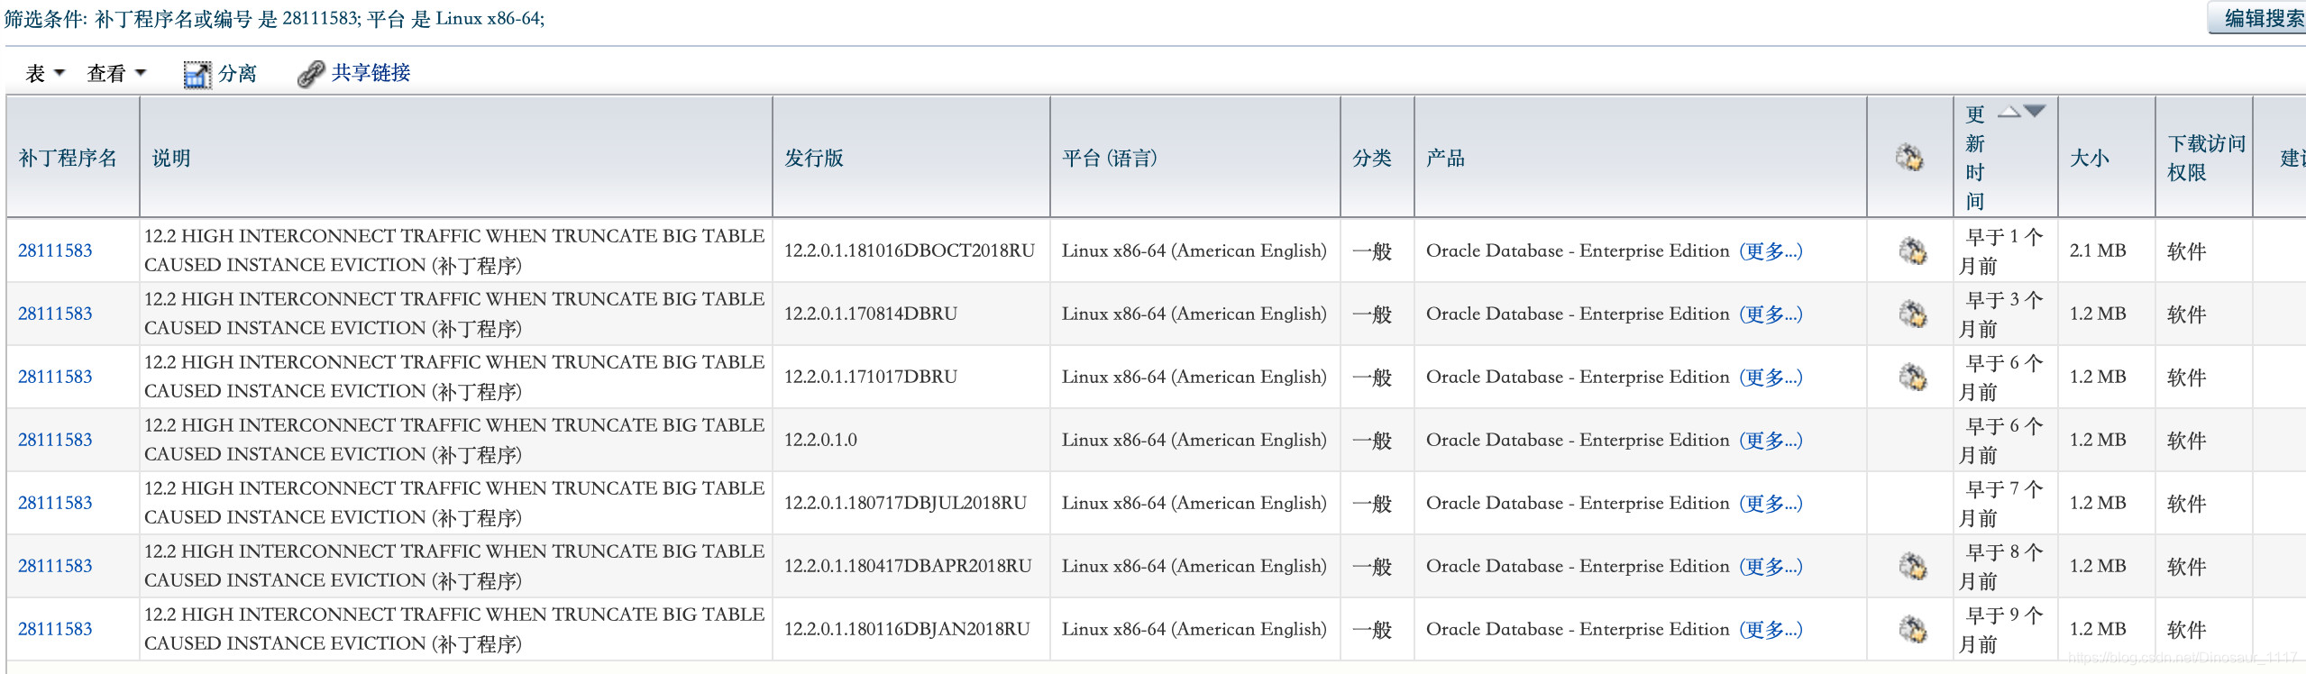This screenshot has width=2306, height=674.
Task: Click the detach (分离) chart icon
Action: point(197,75)
